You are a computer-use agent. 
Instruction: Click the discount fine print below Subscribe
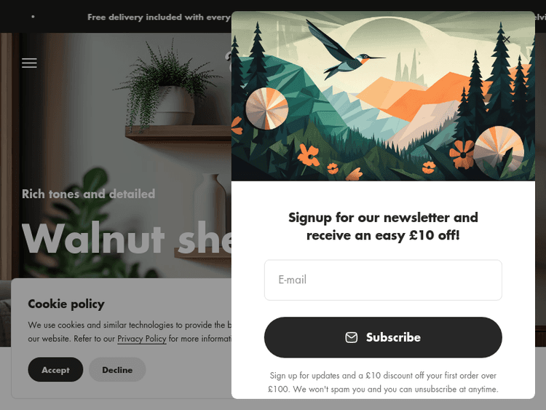pos(383,382)
